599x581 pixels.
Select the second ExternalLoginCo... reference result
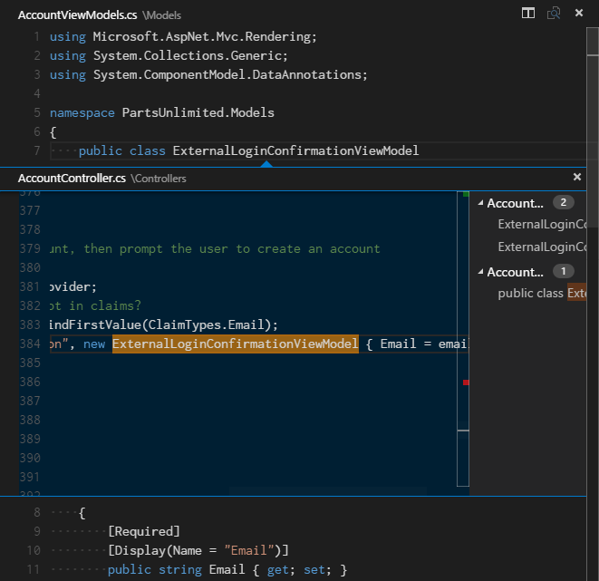point(542,247)
